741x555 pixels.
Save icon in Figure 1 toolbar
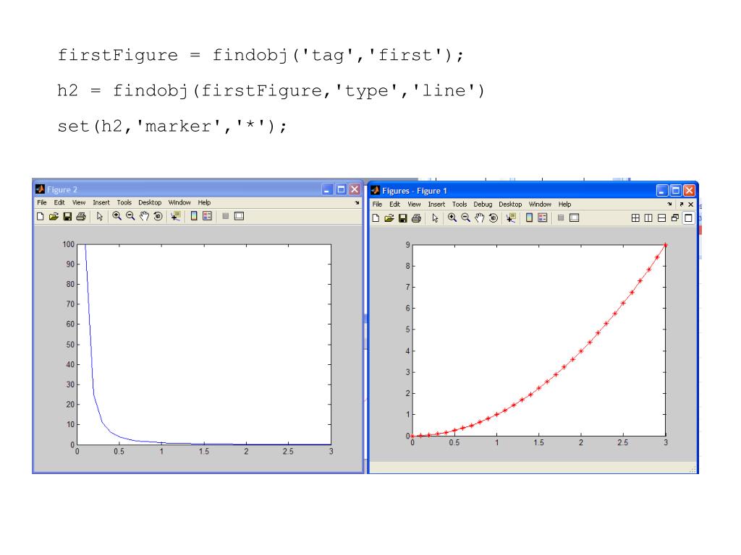tap(402, 218)
